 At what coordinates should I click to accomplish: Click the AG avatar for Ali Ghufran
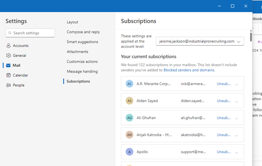(129, 118)
